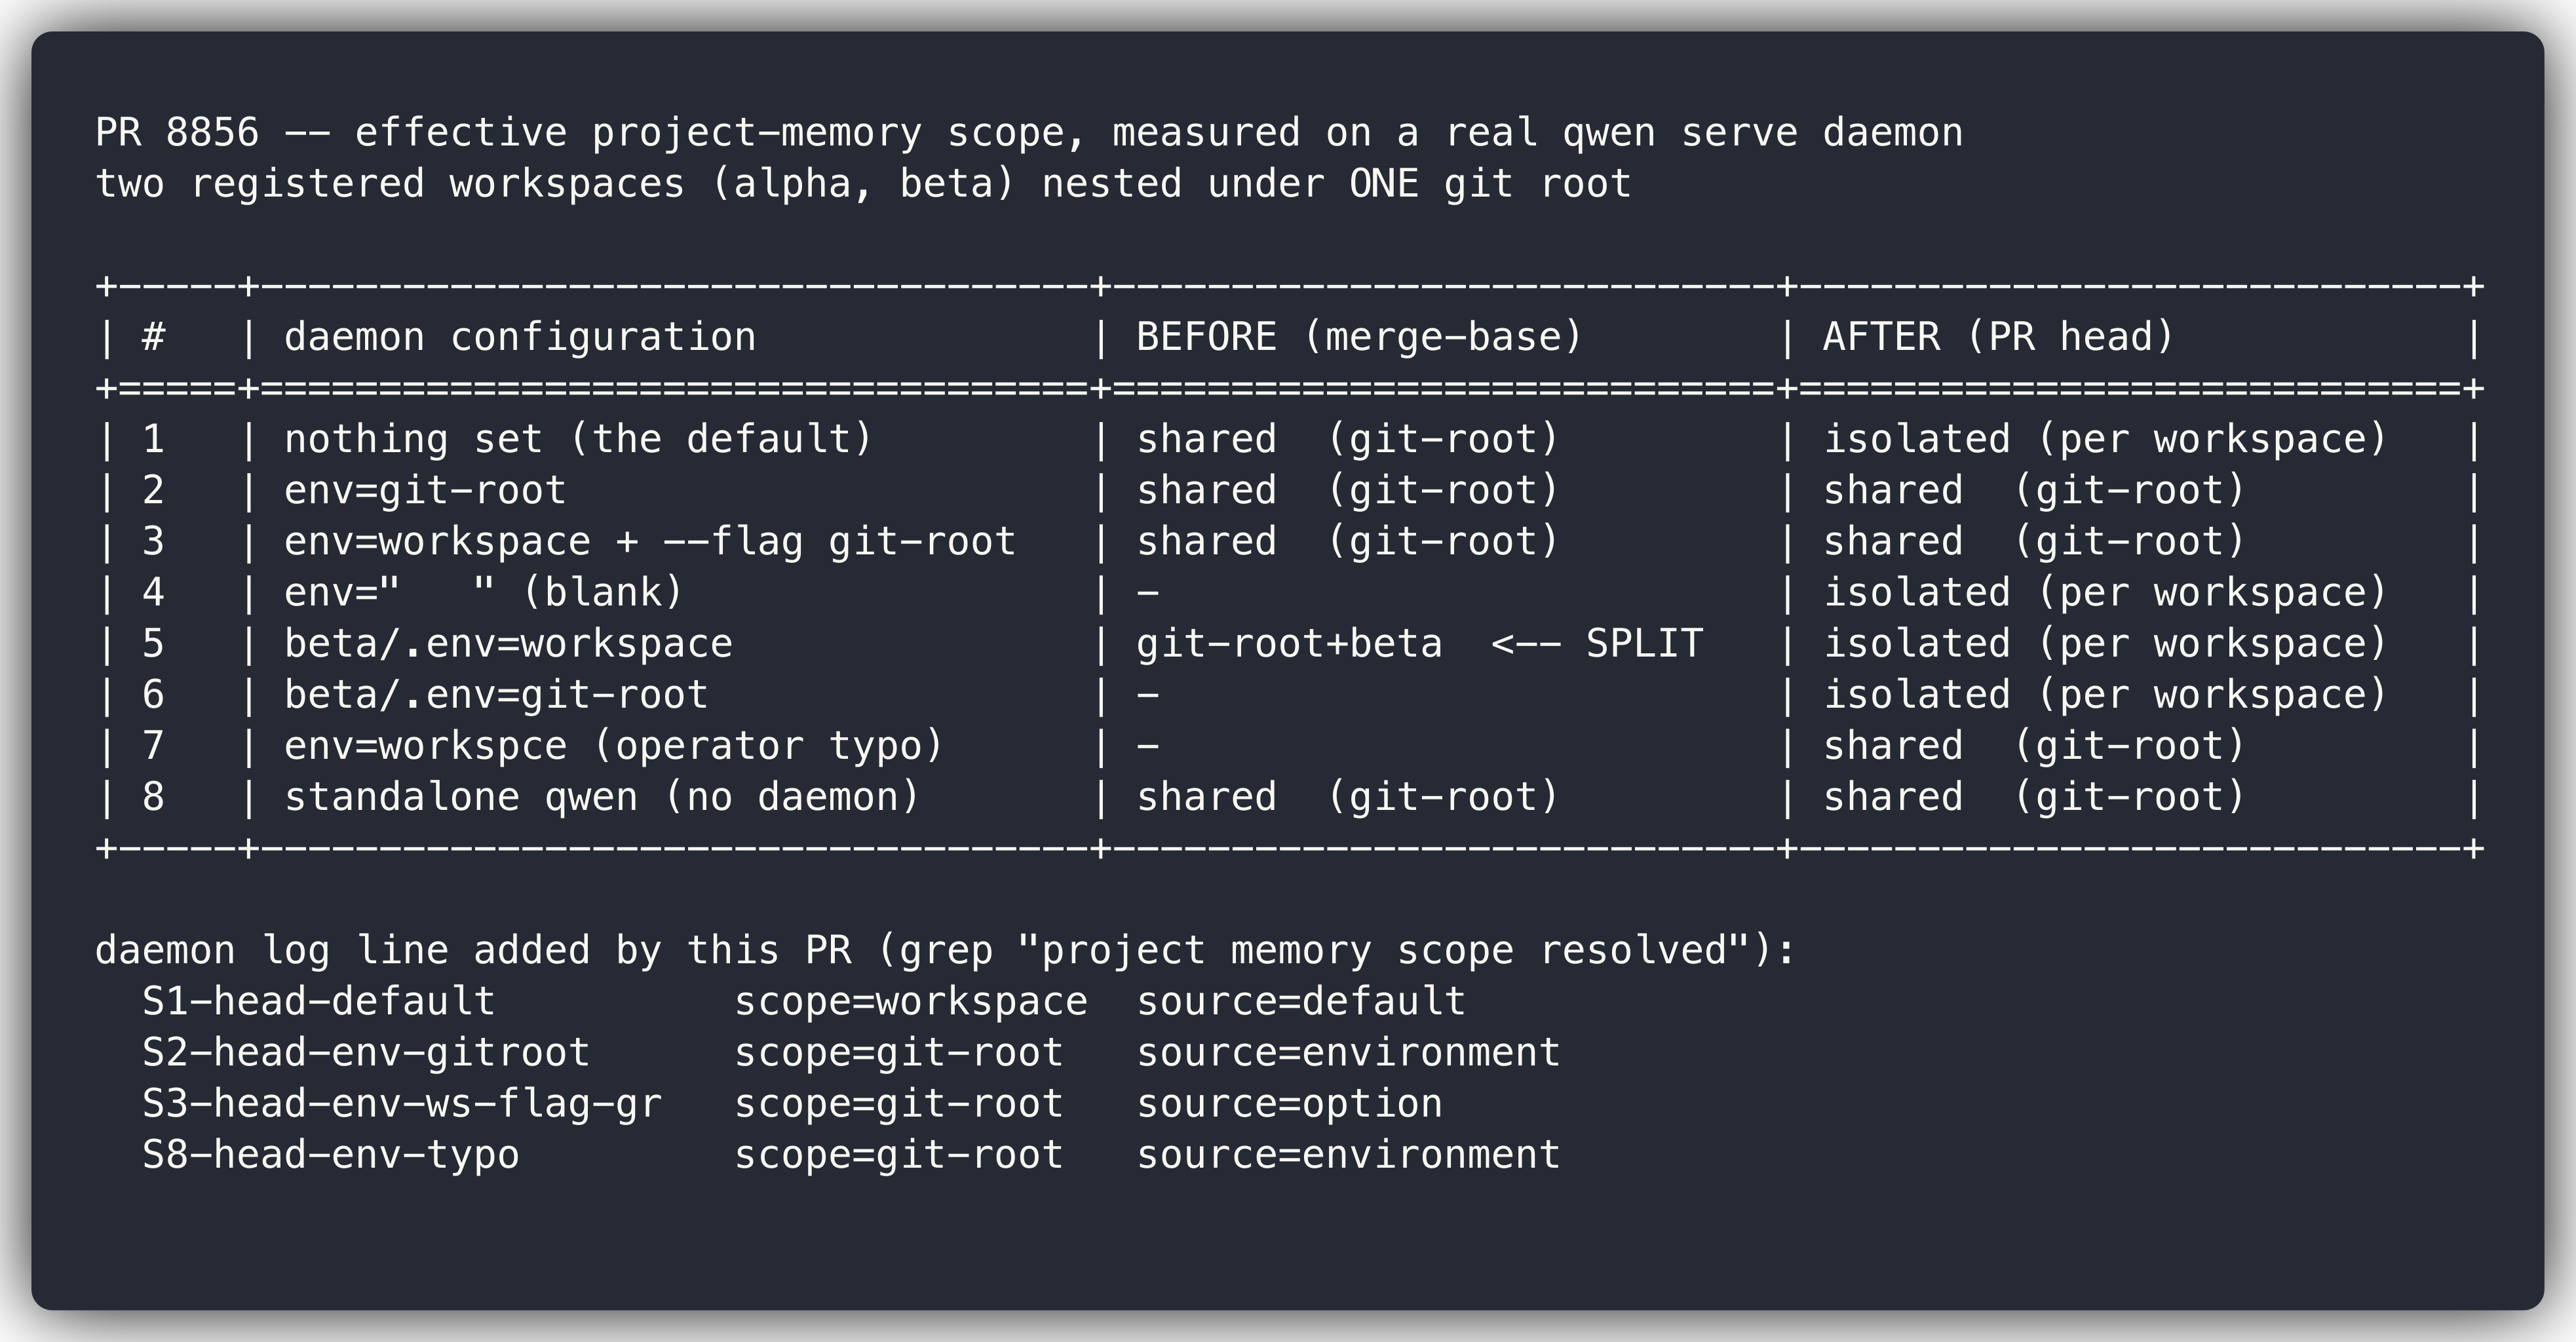The image size is (2576, 1342).
Task: Click 'env=workspace + --flag git-root' cell
Action: [650, 541]
